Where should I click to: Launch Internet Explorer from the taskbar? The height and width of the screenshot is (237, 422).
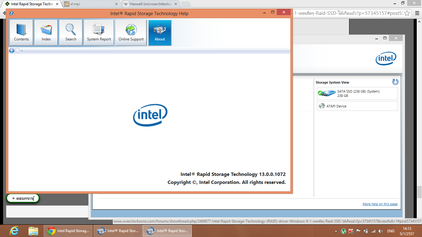pyautogui.click(x=14, y=231)
